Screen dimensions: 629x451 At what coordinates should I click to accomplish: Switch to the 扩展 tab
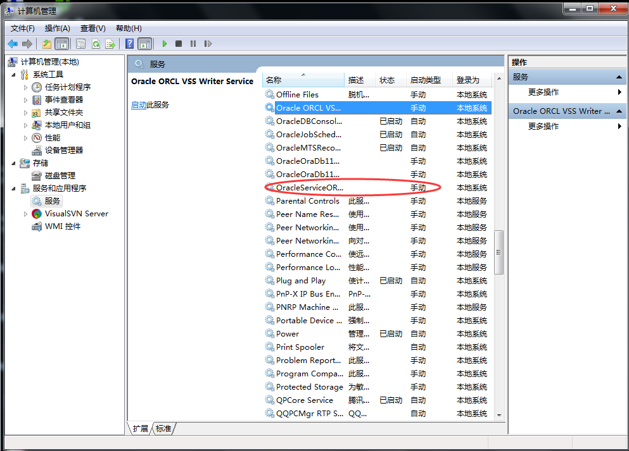click(x=141, y=429)
